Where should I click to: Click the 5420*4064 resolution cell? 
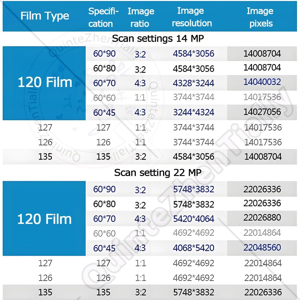(x=193, y=218)
